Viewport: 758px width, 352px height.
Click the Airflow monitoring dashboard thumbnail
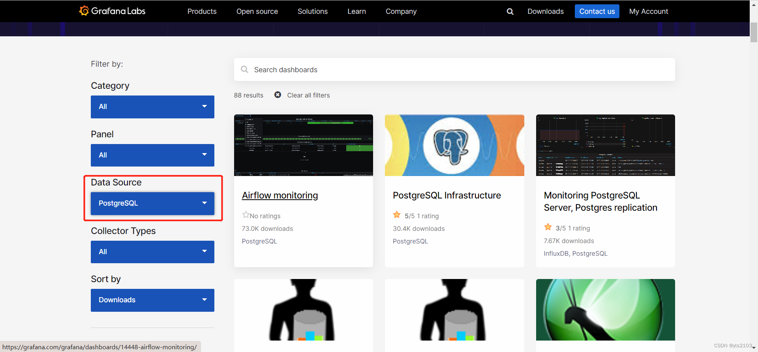pos(304,145)
